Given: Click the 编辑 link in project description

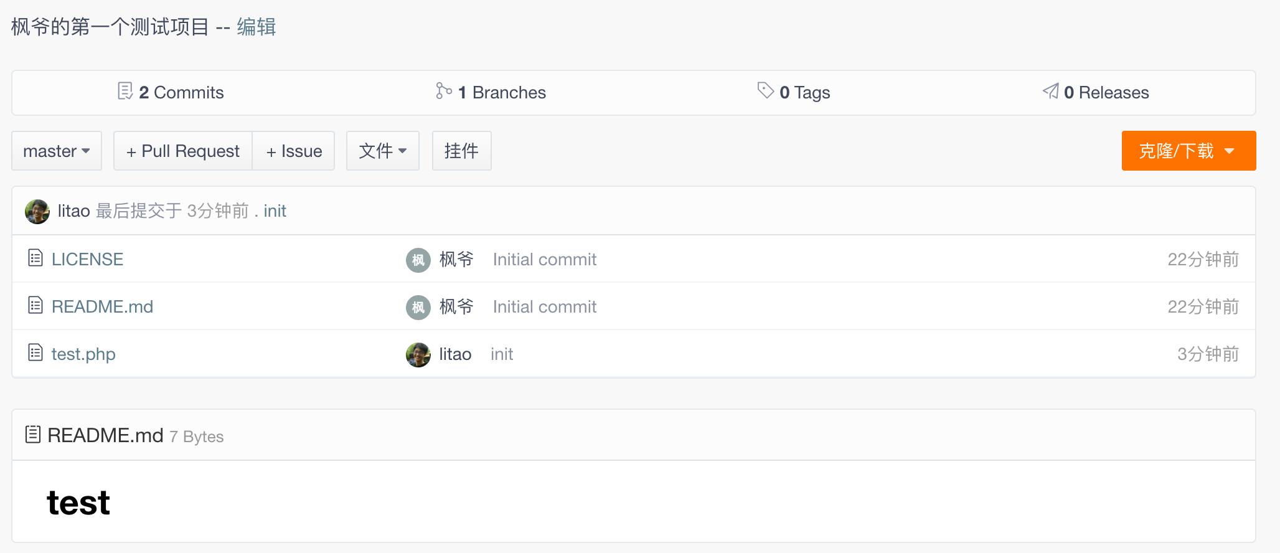Looking at the screenshot, I should pyautogui.click(x=256, y=27).
